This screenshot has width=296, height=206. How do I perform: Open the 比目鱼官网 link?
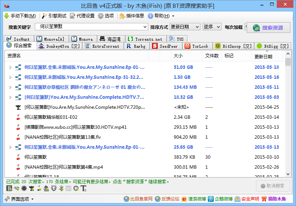point(138,199)
